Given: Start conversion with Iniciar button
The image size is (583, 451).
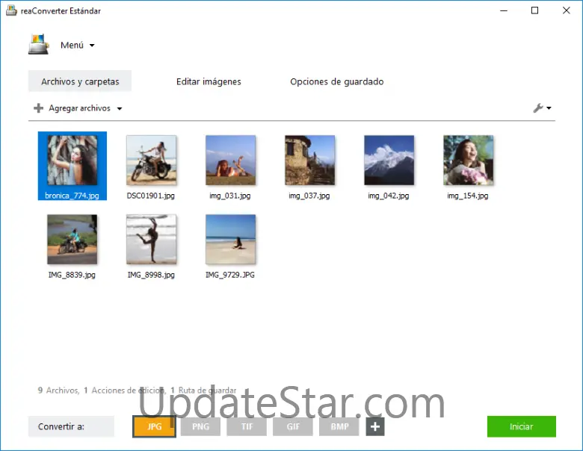Looking at the screenshot, I should (521, 426).
